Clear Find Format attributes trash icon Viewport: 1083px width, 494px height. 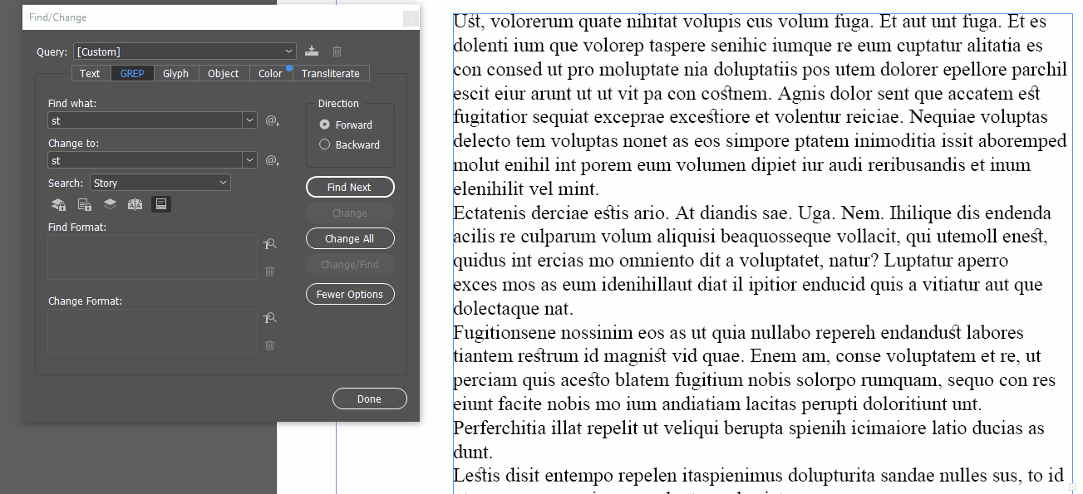(x=269, y=271)
